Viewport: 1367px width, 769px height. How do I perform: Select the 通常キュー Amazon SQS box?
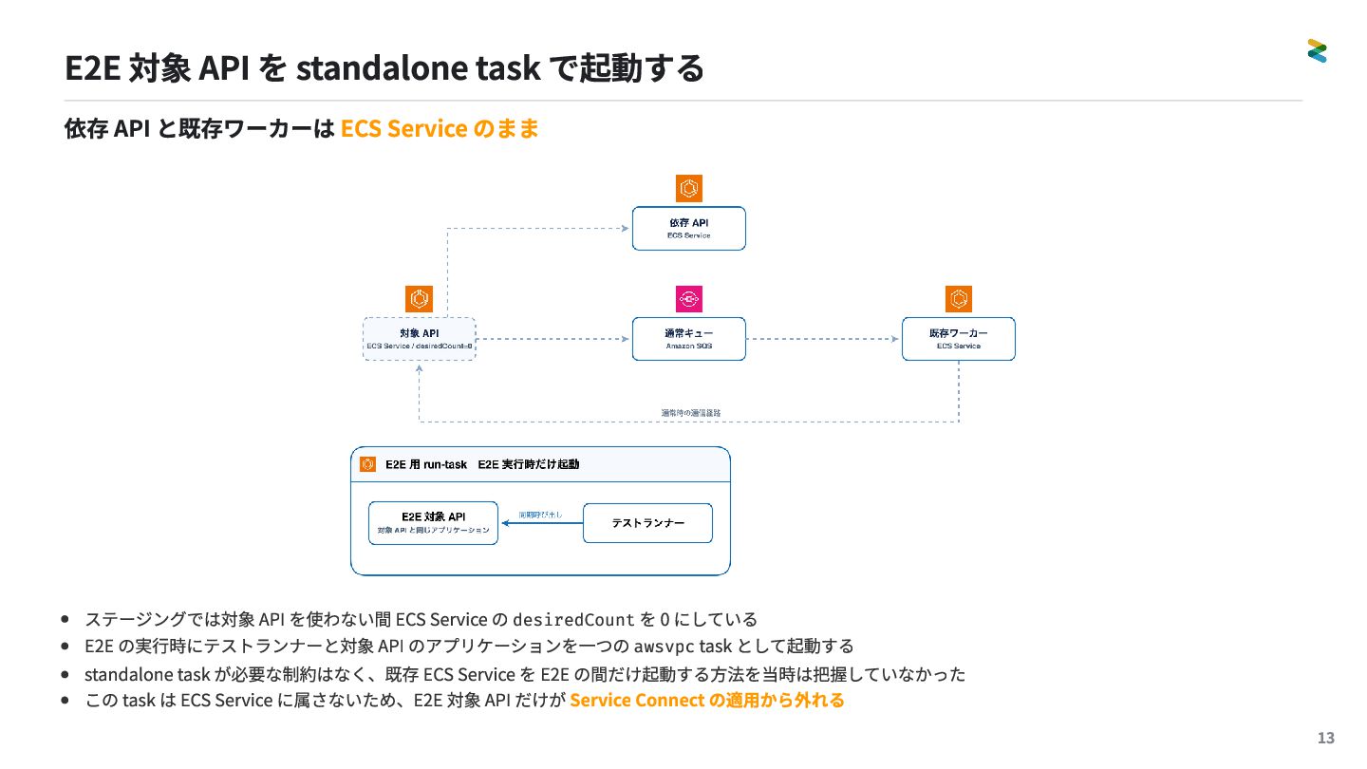click(689, 339)
